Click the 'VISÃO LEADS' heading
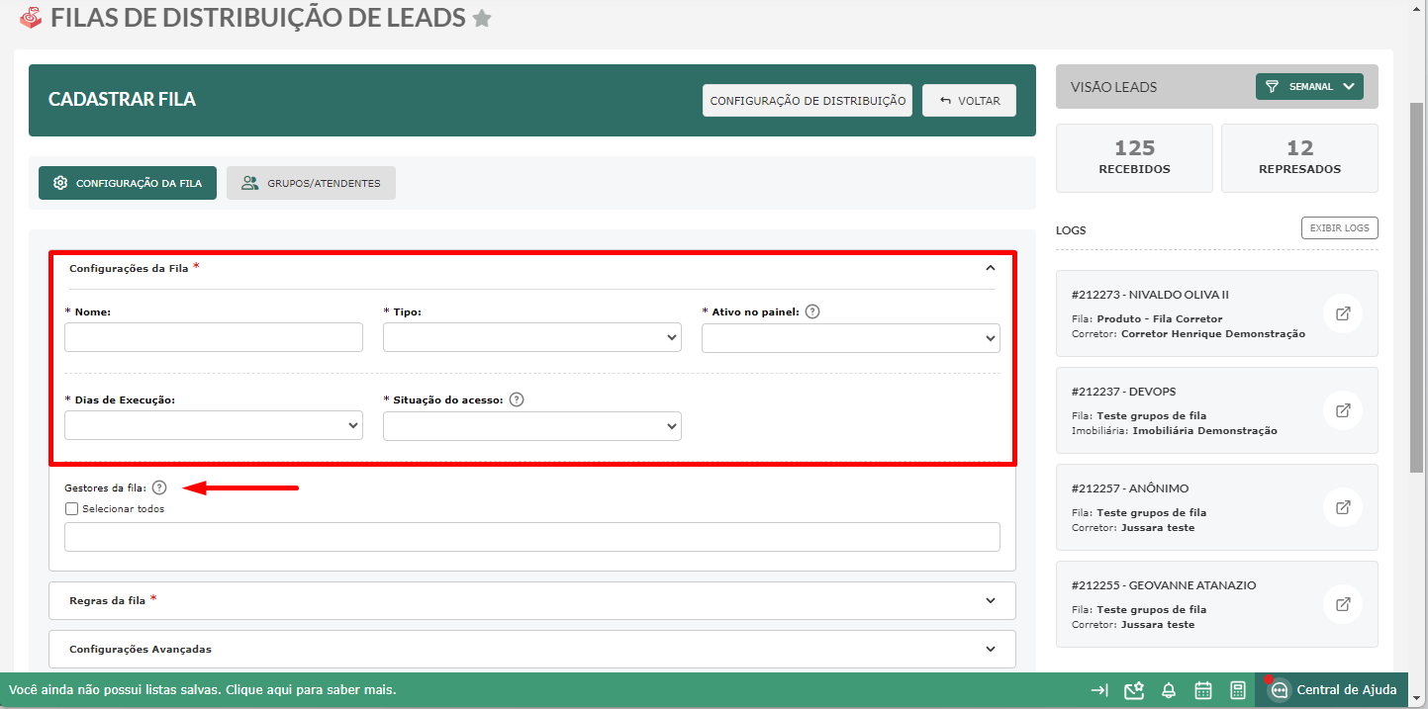The width and height of the screenshot is (1428, 709). tap(1113, 87)
